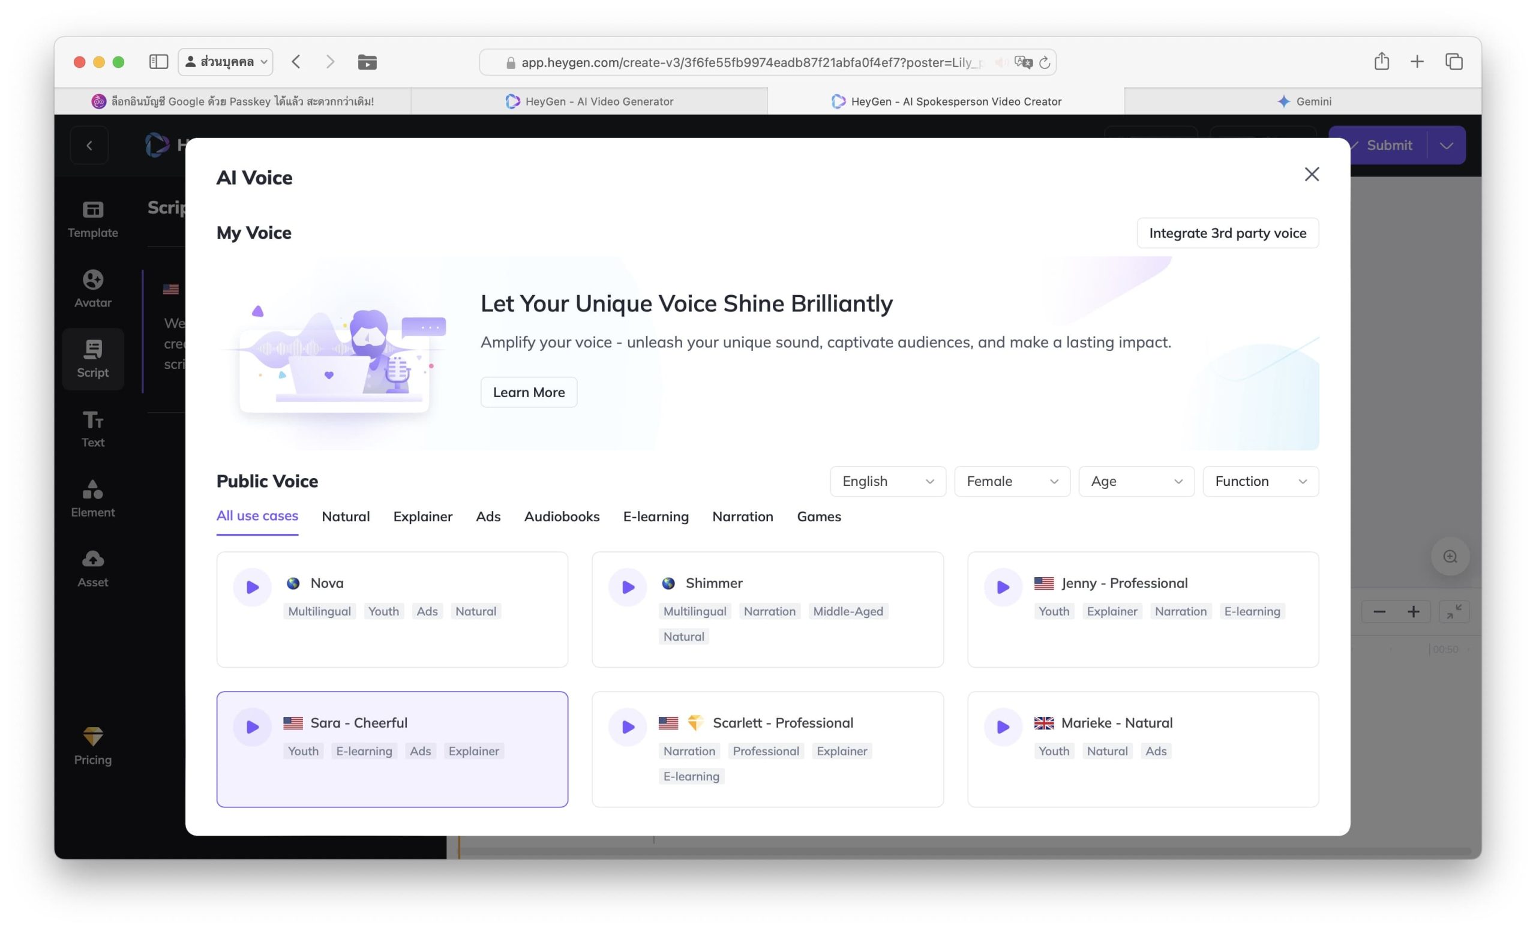Screen dimensions: 1536x931
Task: Reload the page with refresh icon
Action: point(1044,62)
